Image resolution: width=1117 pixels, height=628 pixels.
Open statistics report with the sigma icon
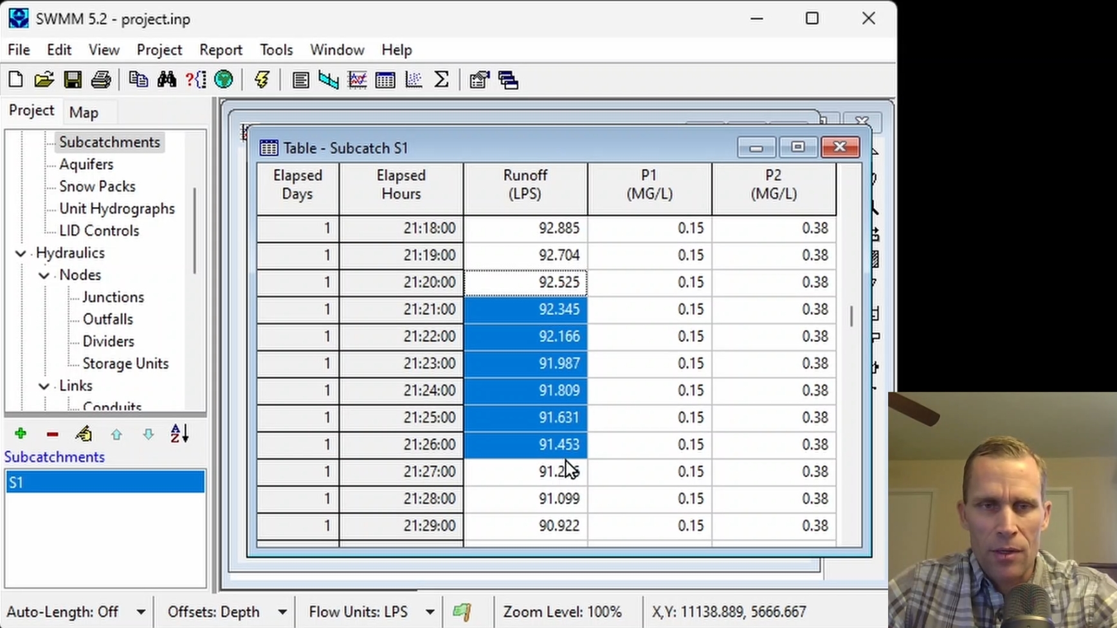(x=442, y=80)
